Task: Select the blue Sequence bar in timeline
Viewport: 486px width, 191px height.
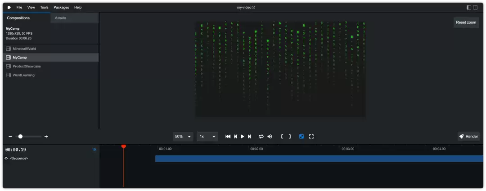Action: point(319,159)
